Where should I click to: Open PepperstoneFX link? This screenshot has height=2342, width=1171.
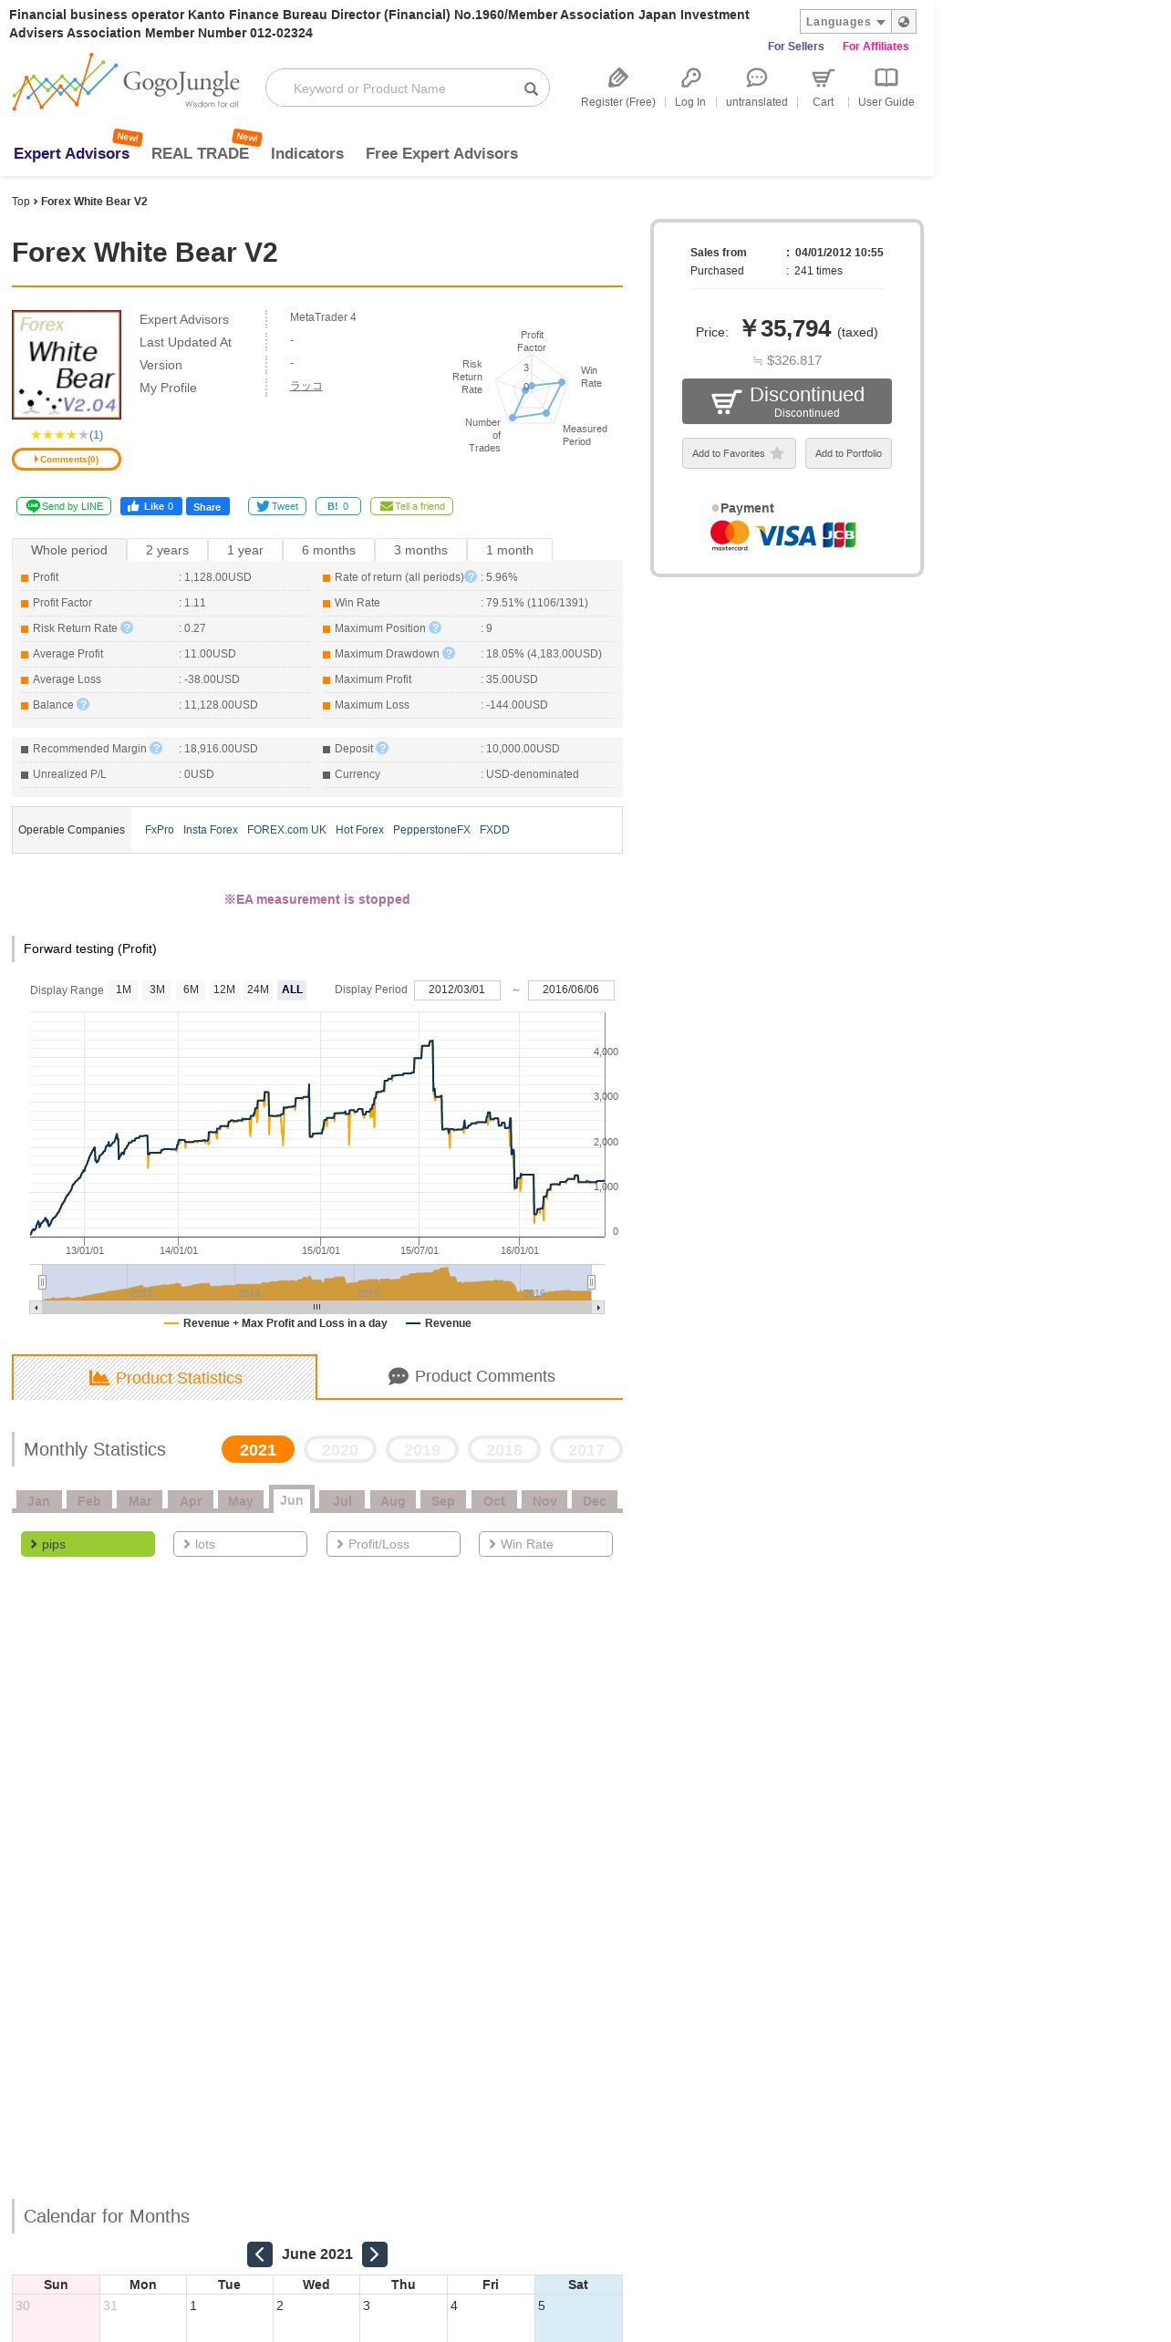point(431,830)
